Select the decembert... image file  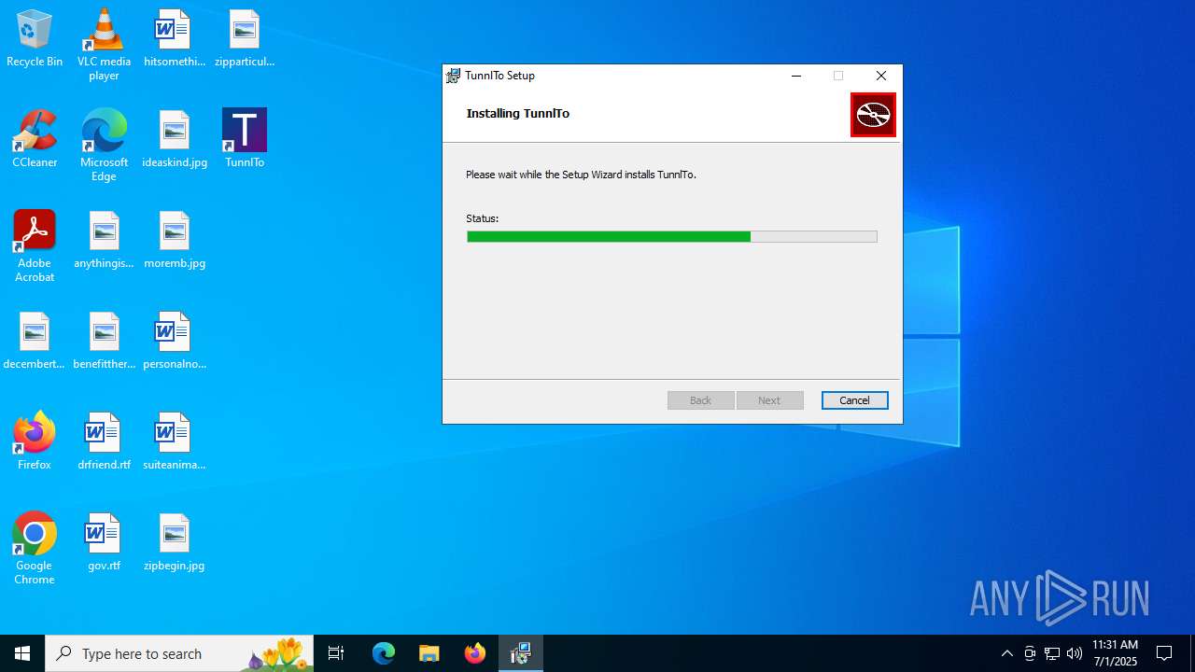[35, 341]
